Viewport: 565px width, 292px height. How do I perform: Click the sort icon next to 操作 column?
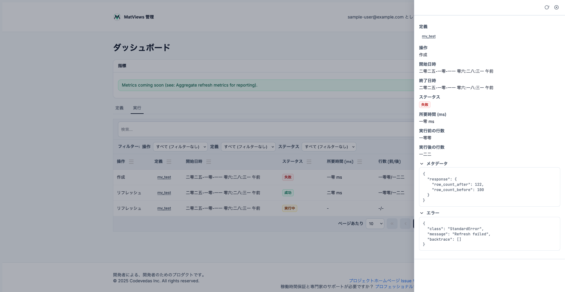(x=131, y=162)
